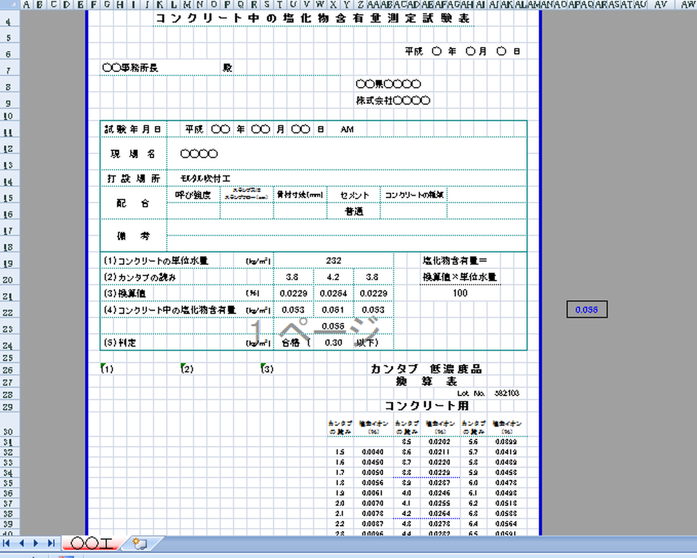Insert a new worksheet tab
This screenshot has width=697, height=558.
pos(139,543)
